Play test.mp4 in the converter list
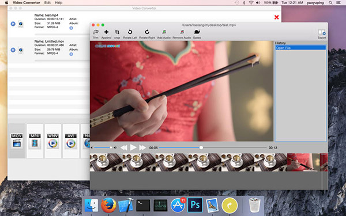 pos(13,24)
